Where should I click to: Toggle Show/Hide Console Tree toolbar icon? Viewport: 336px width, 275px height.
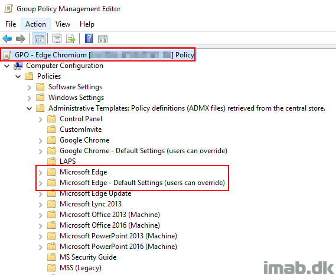[x=39, y=39]
